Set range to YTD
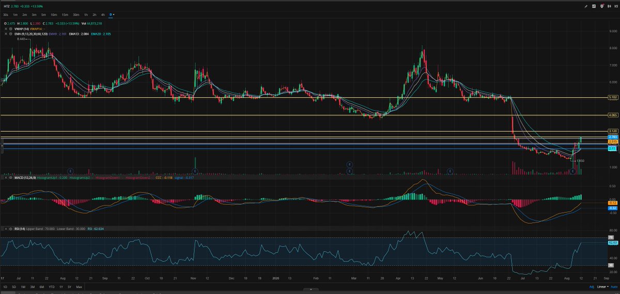 51,286
